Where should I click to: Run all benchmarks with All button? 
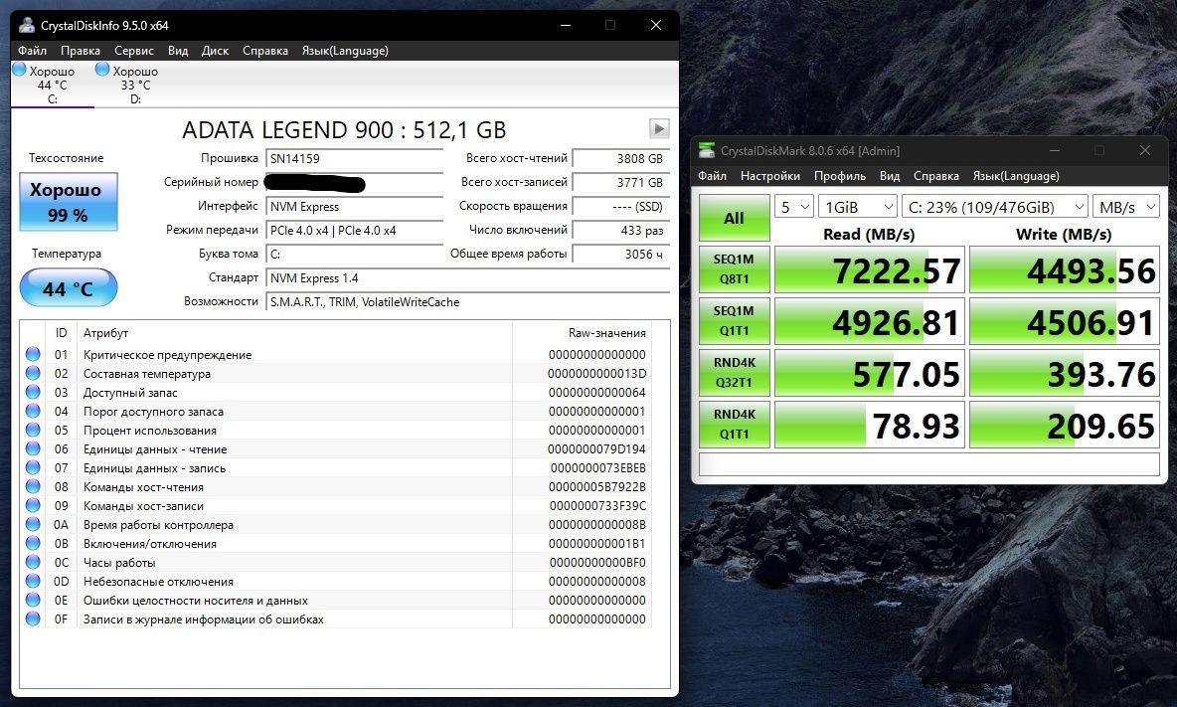pos(734,218)
